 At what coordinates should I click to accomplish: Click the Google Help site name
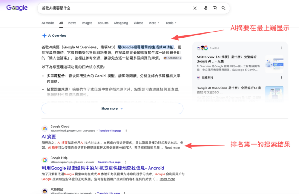(59, 158)
